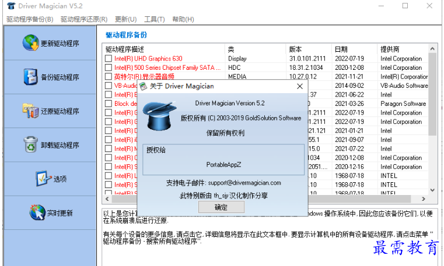This screenshot has height=266, width=444.
Task: Click the horizontal scroll right arrow
Action: [424, 199]
